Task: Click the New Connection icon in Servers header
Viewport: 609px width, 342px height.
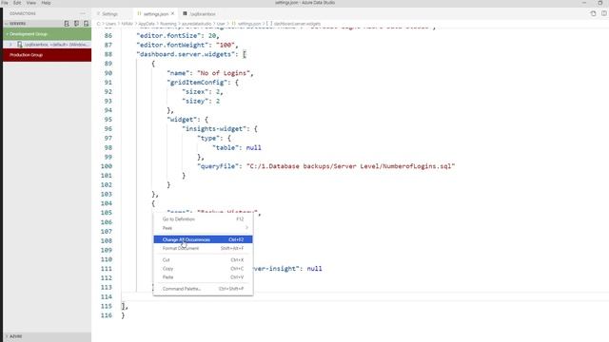Action: 67,24
